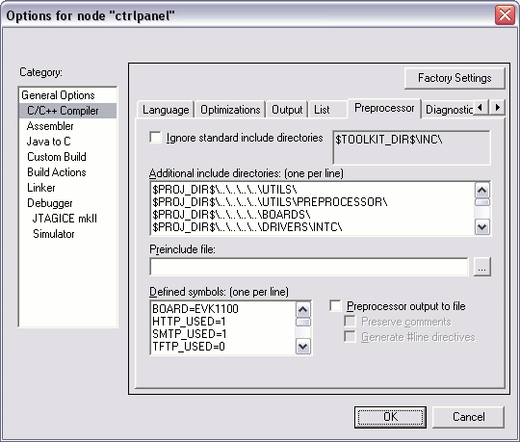520x442 pixels.
Task: Click the Defined symbols scrollbar thumb
Action: click(x=302, y=323)
